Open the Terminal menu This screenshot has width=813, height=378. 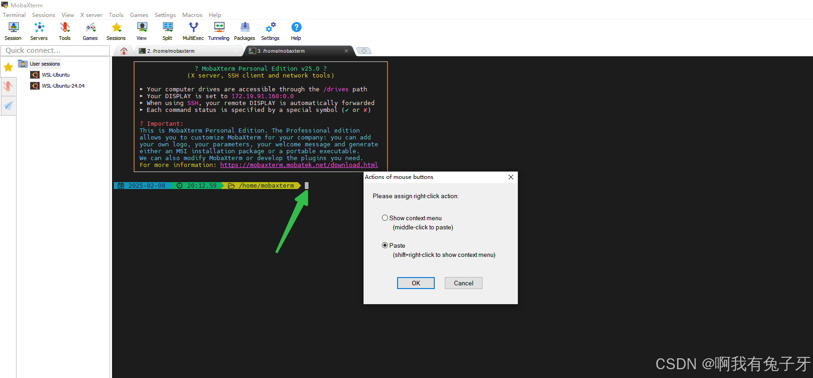(14, 15)
